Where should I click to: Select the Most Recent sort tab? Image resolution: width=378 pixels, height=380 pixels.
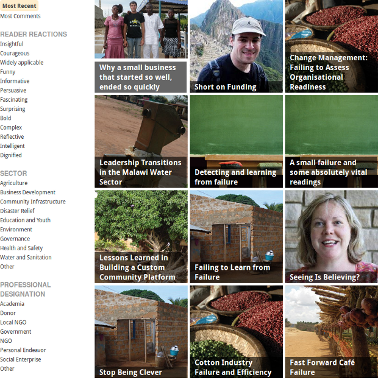(x=19, y=6)
